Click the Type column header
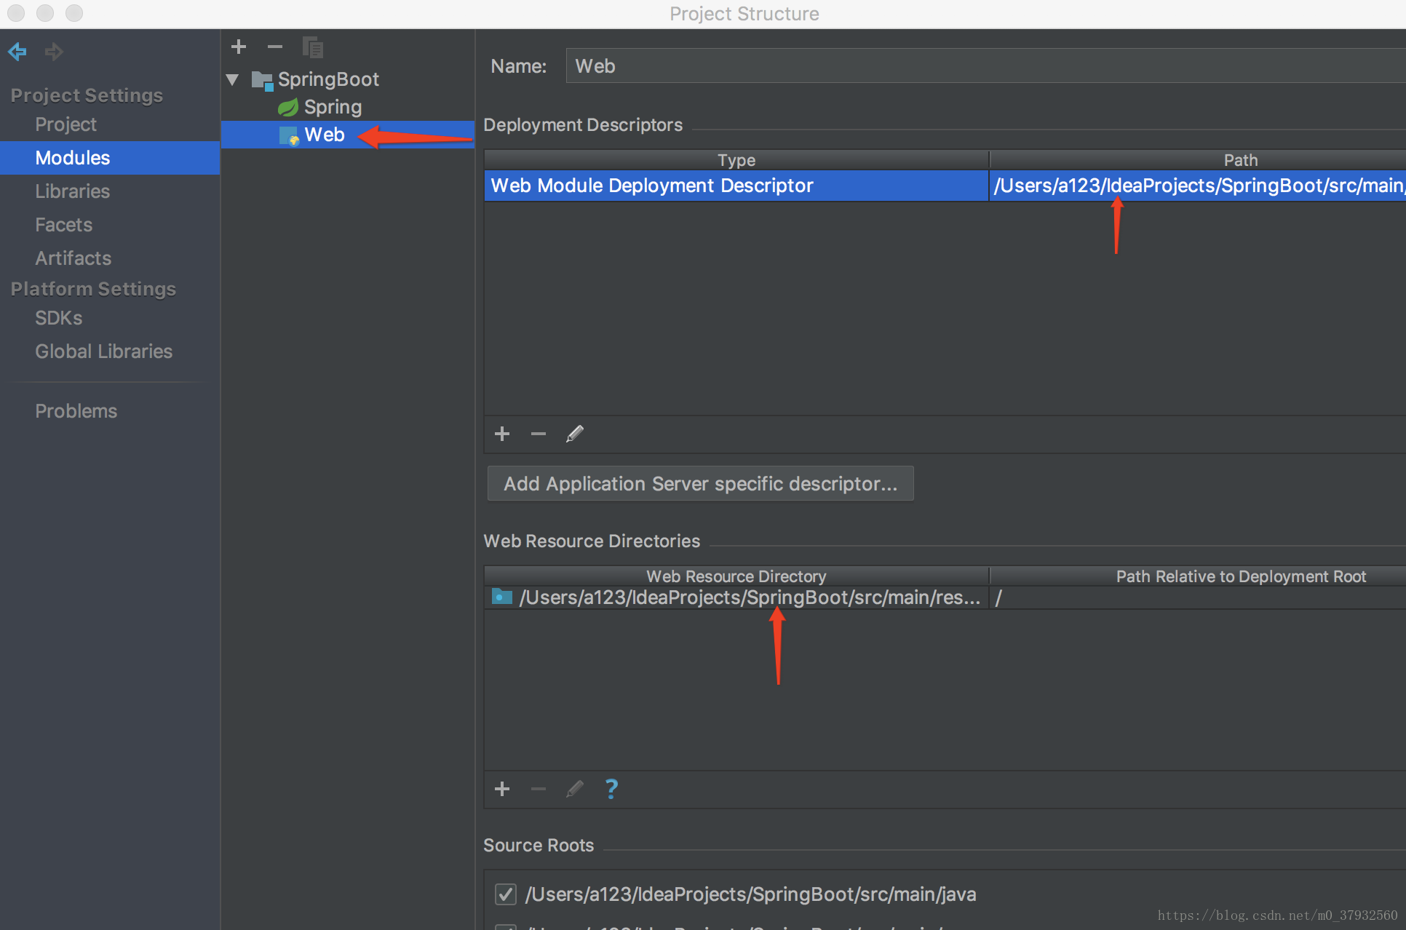The width and height of the screenshot is (1406, 930). point(736,160)
